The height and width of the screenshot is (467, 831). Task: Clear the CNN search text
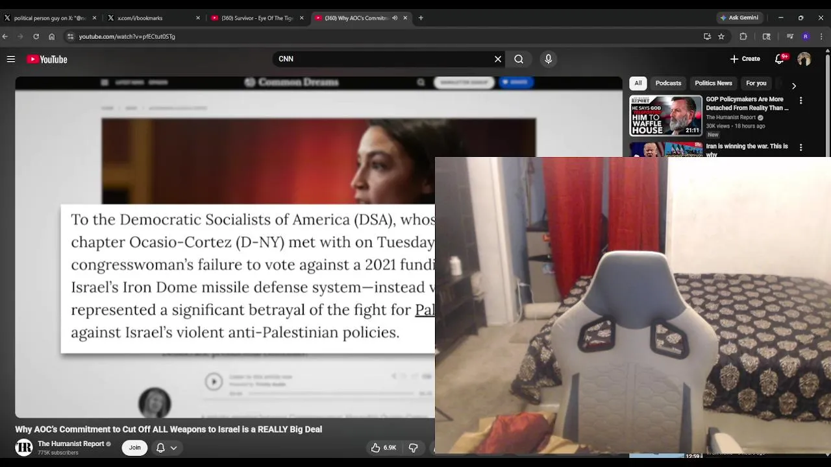pos(498,59)
